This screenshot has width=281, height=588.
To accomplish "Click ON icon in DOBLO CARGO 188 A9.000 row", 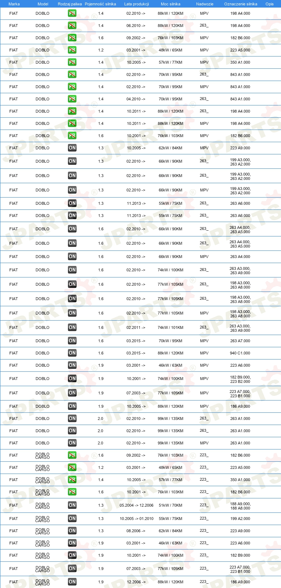I will 72,505.
